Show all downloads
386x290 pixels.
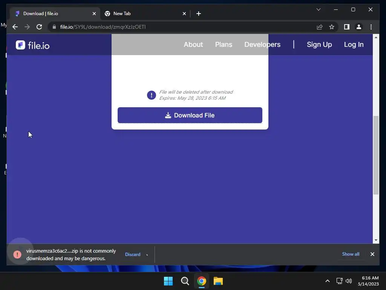click(x=351, y=254)
